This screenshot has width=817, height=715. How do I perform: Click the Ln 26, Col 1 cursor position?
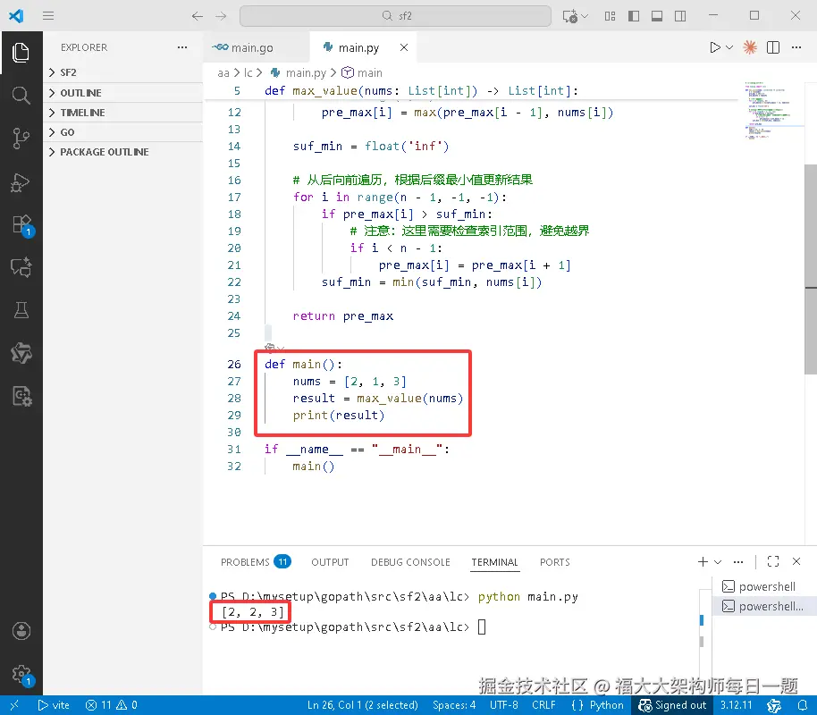(362, 705)
